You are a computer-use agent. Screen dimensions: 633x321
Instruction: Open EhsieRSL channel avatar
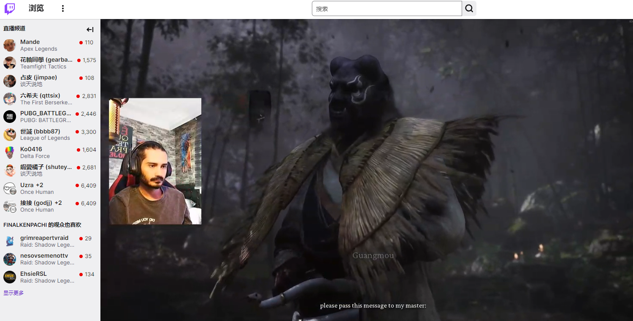click(10, 277)
